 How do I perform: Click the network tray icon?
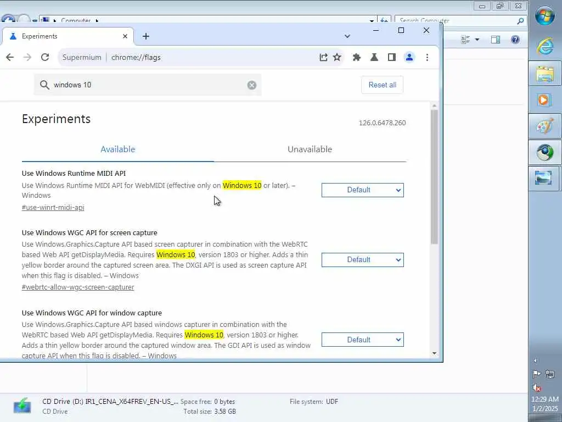[550, 374]
